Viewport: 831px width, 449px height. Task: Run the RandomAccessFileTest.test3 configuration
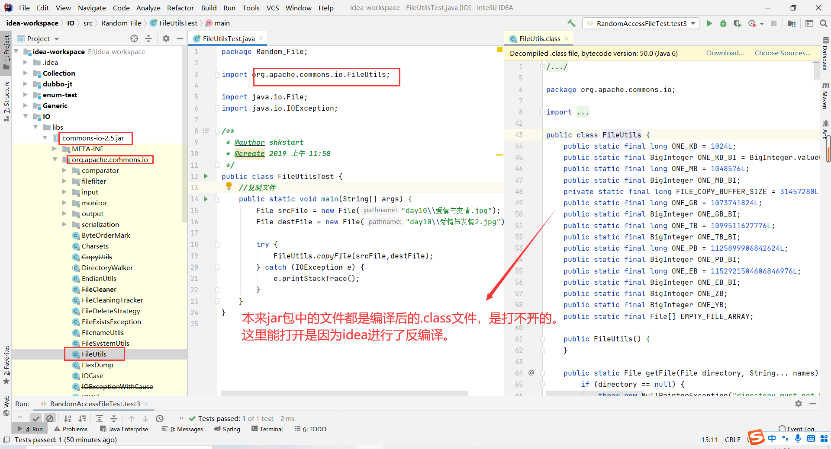click(x=709, y=23)
